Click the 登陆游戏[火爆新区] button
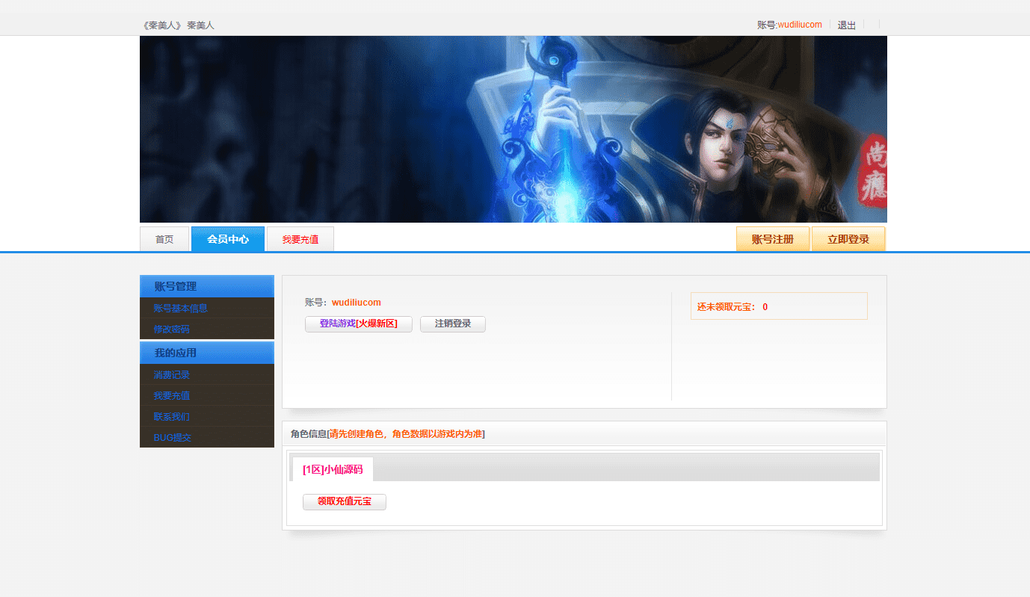Screen dimensions: 1030x597 [359, 324]
